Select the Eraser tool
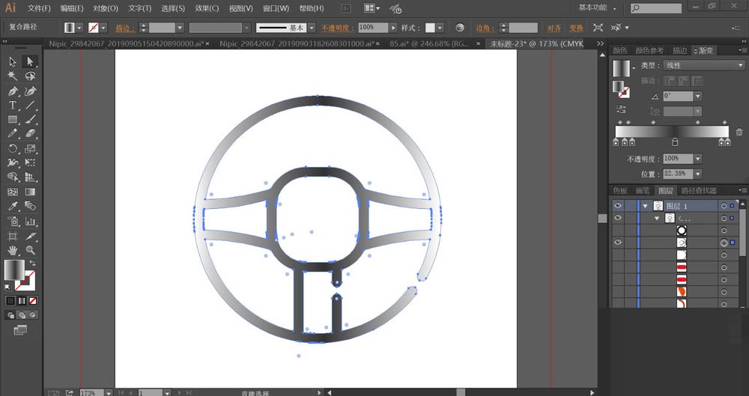 (30, 134)
